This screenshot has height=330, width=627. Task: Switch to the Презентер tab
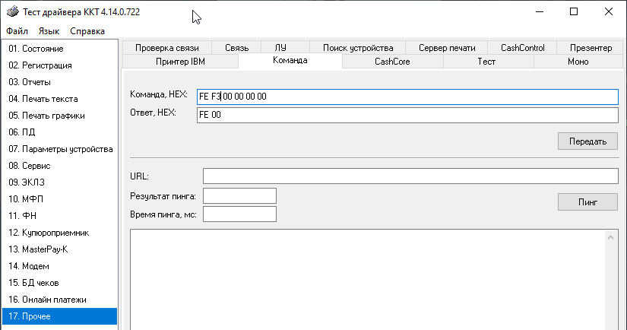pyautogui.click(x=591, y=48)
